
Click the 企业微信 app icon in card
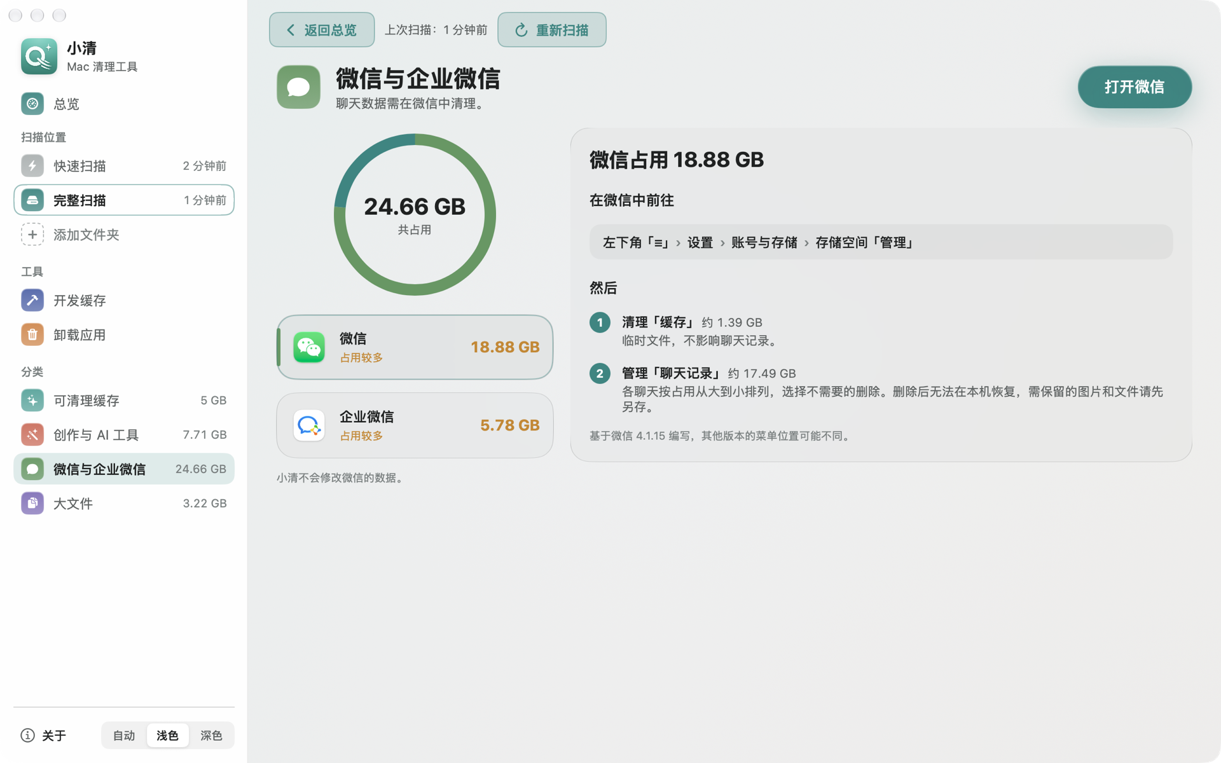[309, 425]
